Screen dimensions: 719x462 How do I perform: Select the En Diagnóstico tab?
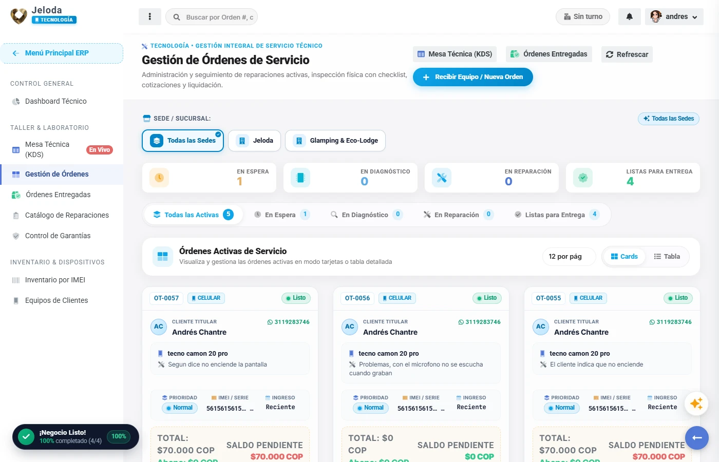(367, 215)
